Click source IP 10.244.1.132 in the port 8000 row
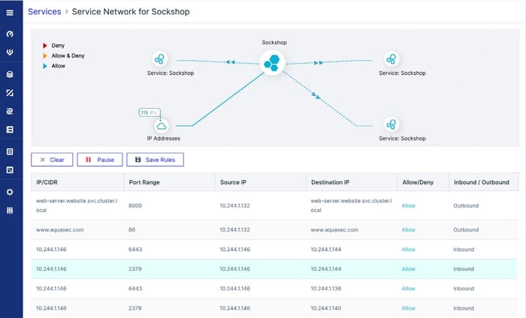This screenshot has width=526, height=318. click(x=234, y=205)
